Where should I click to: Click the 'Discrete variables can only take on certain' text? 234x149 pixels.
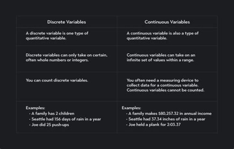[x=66, y=55]
